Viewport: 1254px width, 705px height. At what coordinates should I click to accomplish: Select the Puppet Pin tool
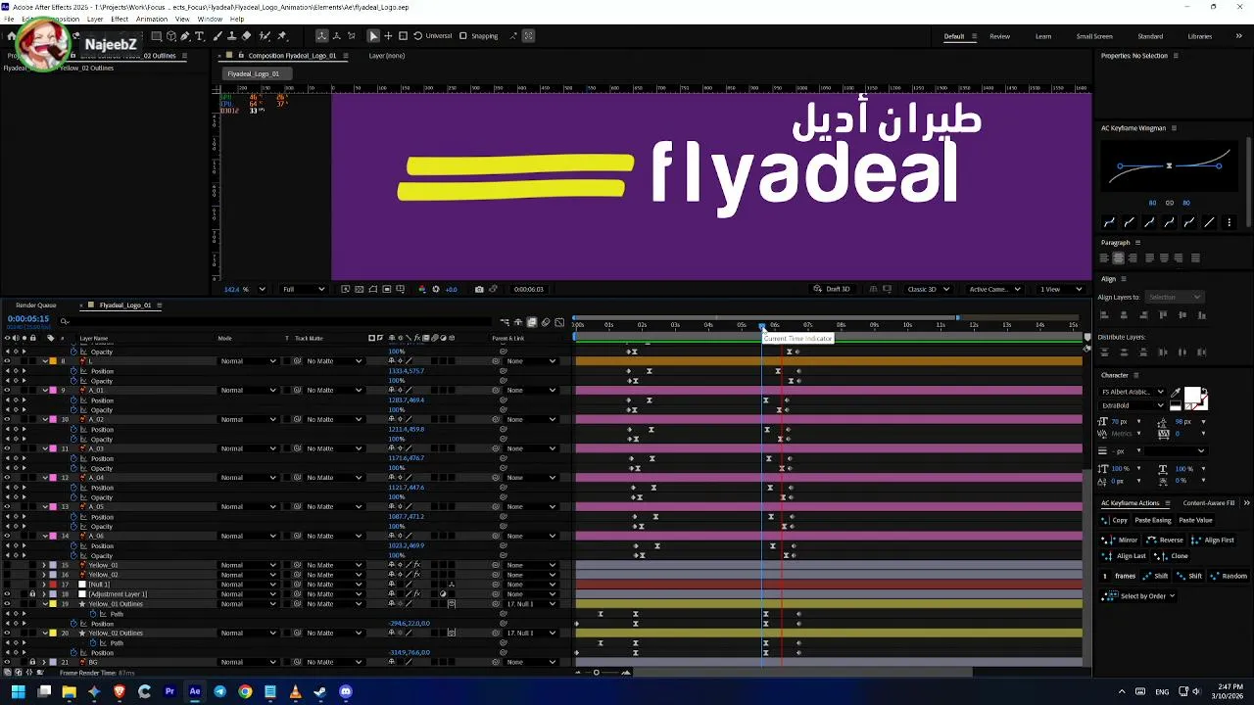282,36
